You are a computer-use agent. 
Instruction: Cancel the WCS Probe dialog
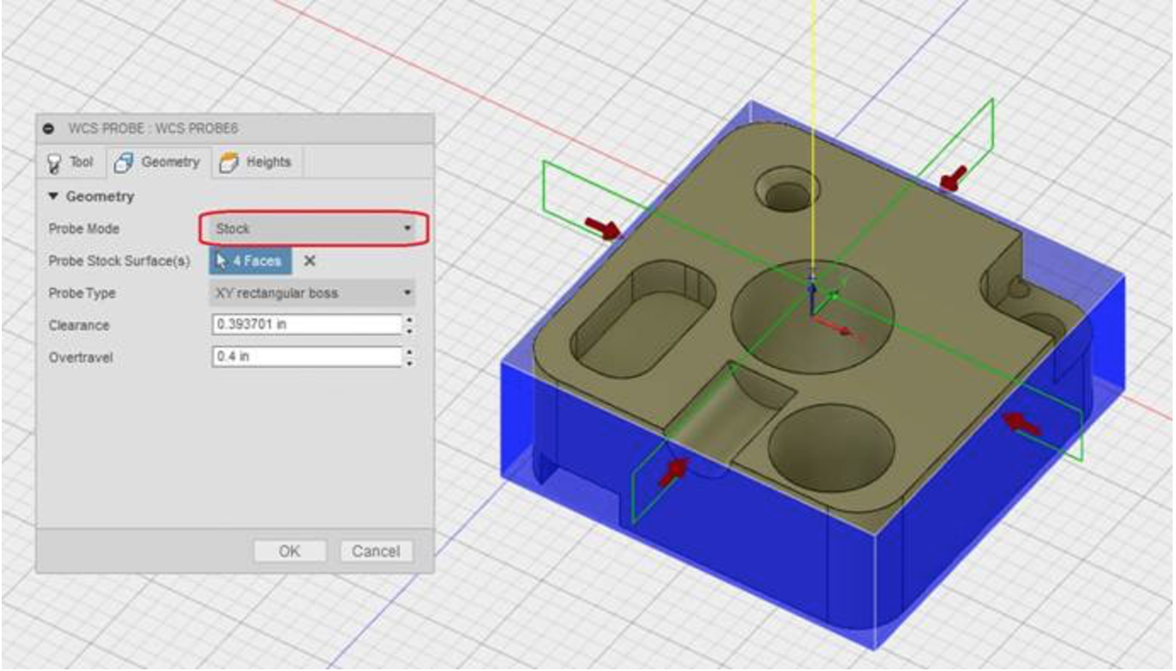(376, 551)
